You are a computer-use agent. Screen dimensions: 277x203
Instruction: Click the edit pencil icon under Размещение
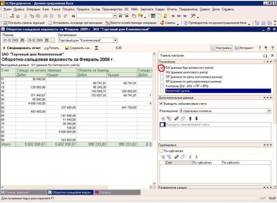176,118
